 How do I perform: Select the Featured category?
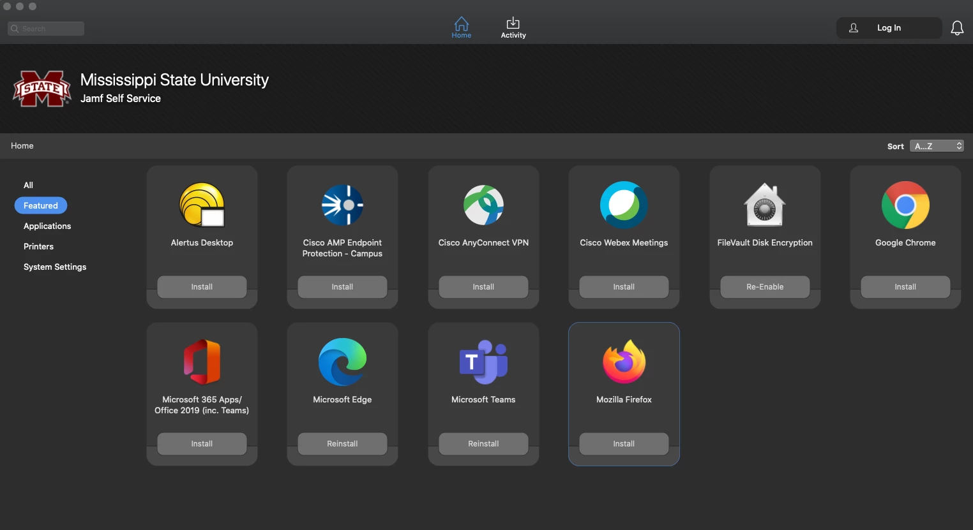41,205
